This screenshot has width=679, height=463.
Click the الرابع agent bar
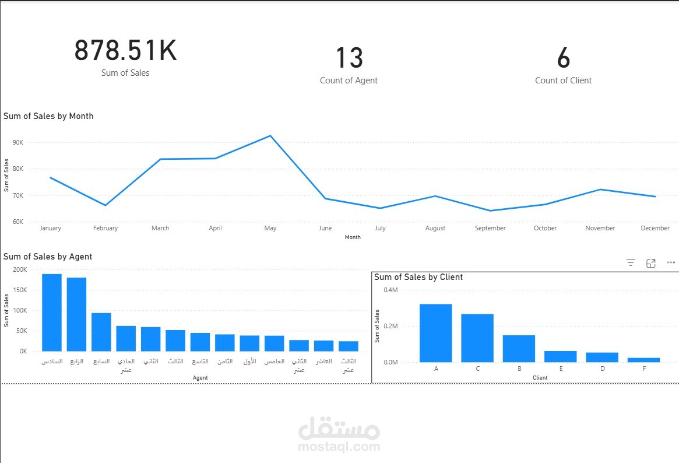(77, 314)
